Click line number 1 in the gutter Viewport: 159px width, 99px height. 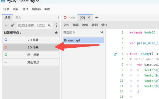(x=123, y=32)
